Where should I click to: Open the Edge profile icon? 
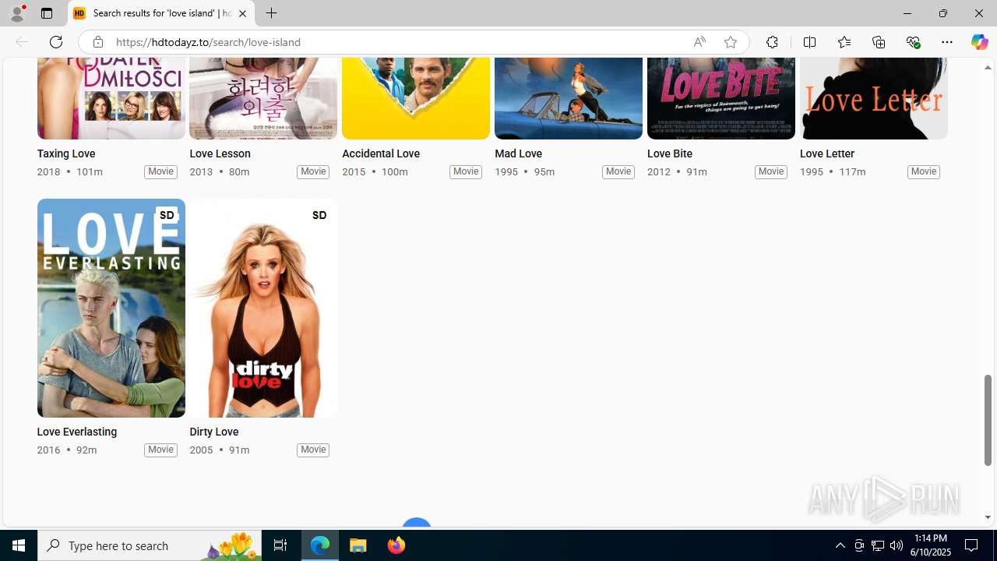click(17, 13)
